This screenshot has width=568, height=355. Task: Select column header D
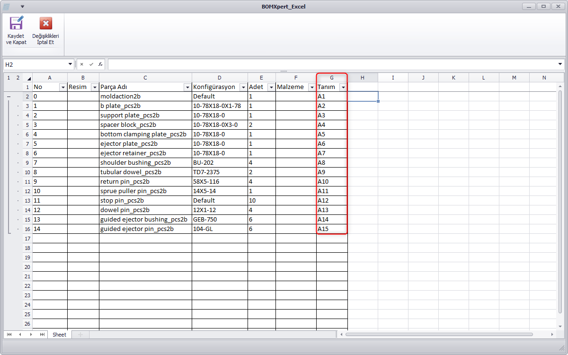click(x=220, y=78)
